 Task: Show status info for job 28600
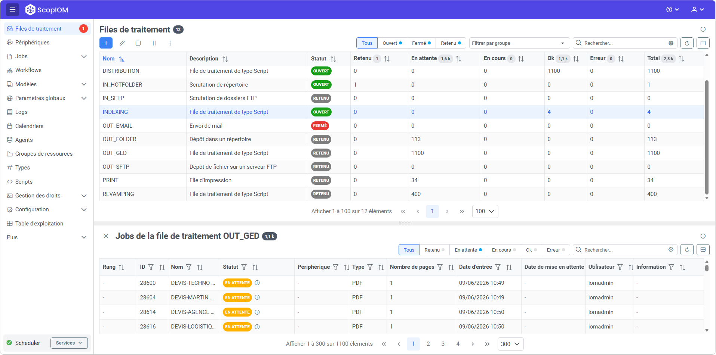[x=257, y=283]
